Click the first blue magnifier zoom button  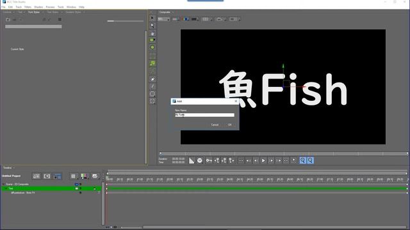[x=302, y=160]
